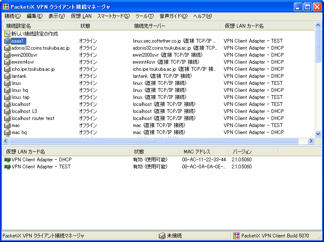
Task: Sort by 接続先サーバー column header
Action: click(x=175, y=26)
